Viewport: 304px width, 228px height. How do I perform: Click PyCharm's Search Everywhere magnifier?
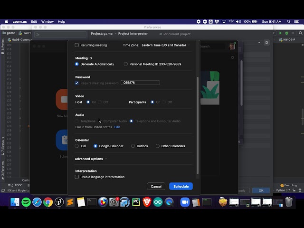click(x=301, y=33)
